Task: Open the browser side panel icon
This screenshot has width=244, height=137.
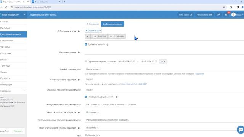Action: (x=238, y=7)
